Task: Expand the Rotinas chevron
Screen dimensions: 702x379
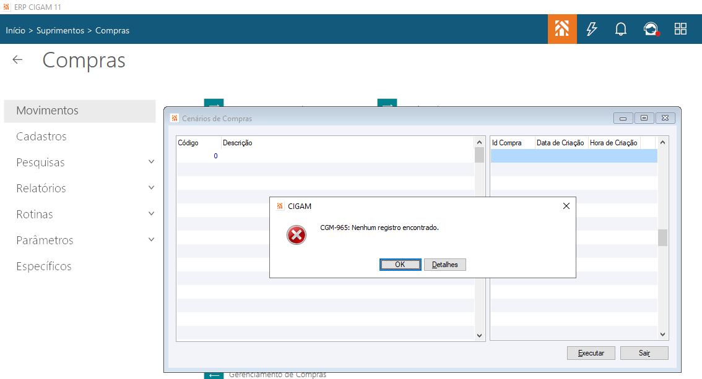Action: point(151,214)
